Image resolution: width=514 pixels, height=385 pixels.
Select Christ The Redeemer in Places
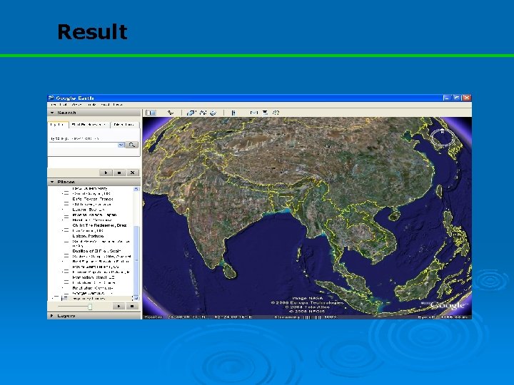pyautogui.click(x=99, y=225)
